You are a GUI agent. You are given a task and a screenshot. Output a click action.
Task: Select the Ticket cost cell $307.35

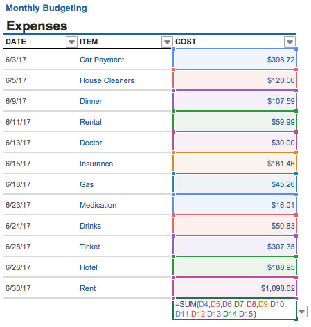pos(235,247)
